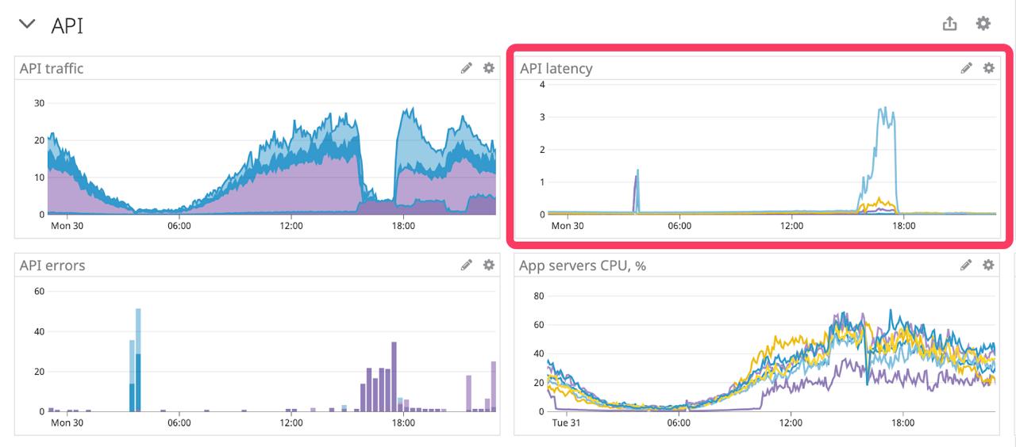Click the tallest error bar near 50
Image resolution: width=1016 pixels, height=447 pixels.
click(x=138, y=359)
